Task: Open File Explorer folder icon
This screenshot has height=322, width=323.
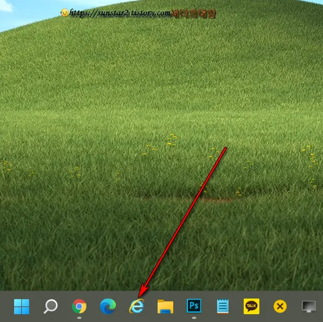Action: pyautogui.click(x=165, y=306)
